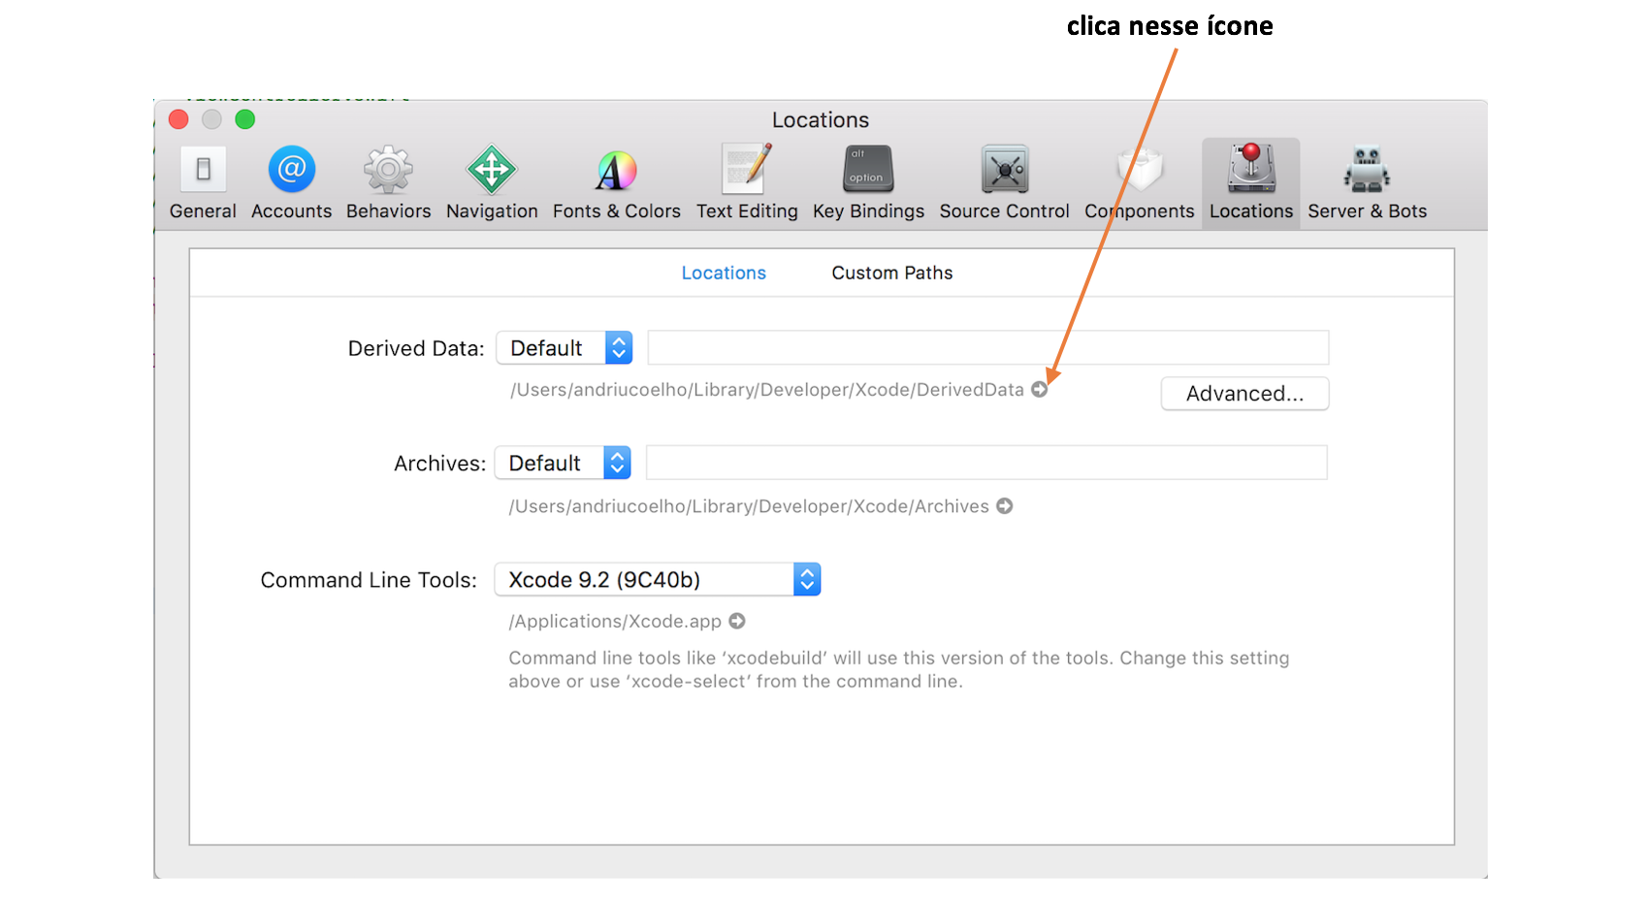The image size is (1647, 902).
Task: Click the Archives label
Action: click(x=439, y=464)
